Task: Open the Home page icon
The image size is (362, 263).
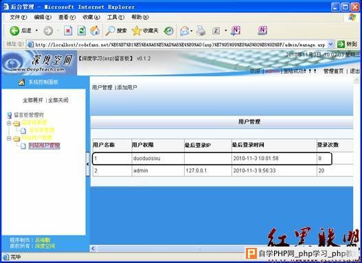Action: coord(95,31)
